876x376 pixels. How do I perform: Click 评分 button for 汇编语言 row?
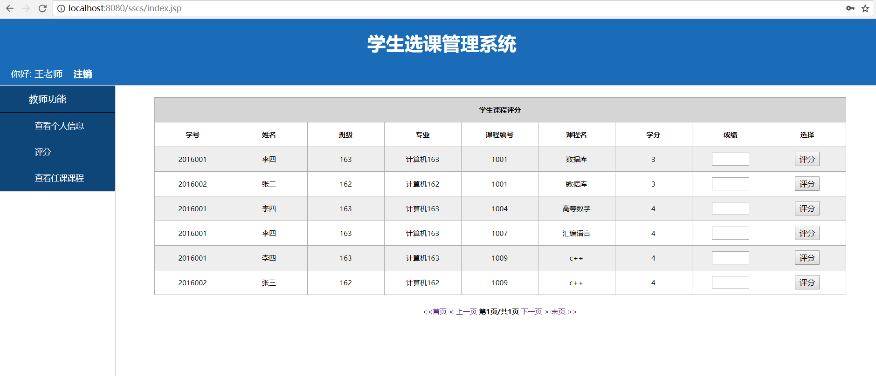pyautogui.click(x=807, y=233)
